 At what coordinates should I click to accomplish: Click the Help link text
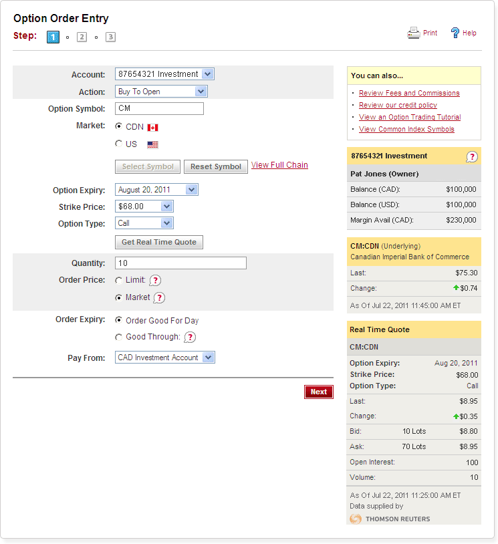click(469, 33)
